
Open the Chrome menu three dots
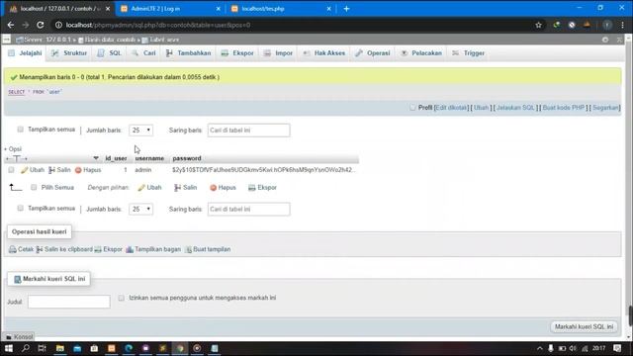click(623, 25)
